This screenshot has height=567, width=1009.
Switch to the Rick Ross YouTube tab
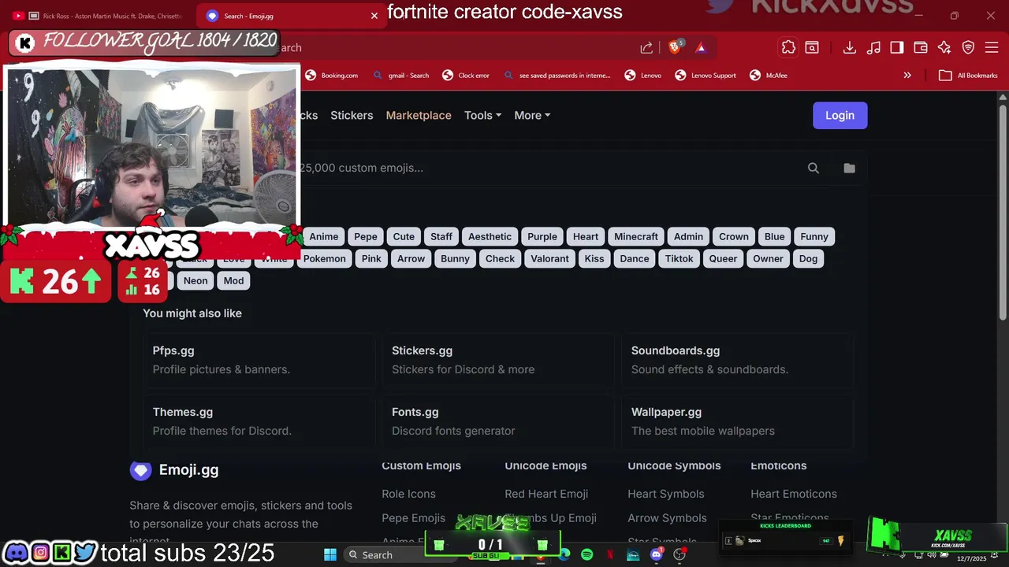coord(97,16)
